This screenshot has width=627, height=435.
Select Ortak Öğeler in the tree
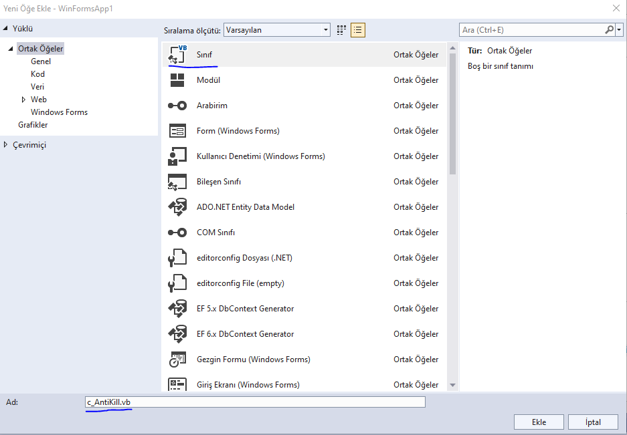point(40,49)
